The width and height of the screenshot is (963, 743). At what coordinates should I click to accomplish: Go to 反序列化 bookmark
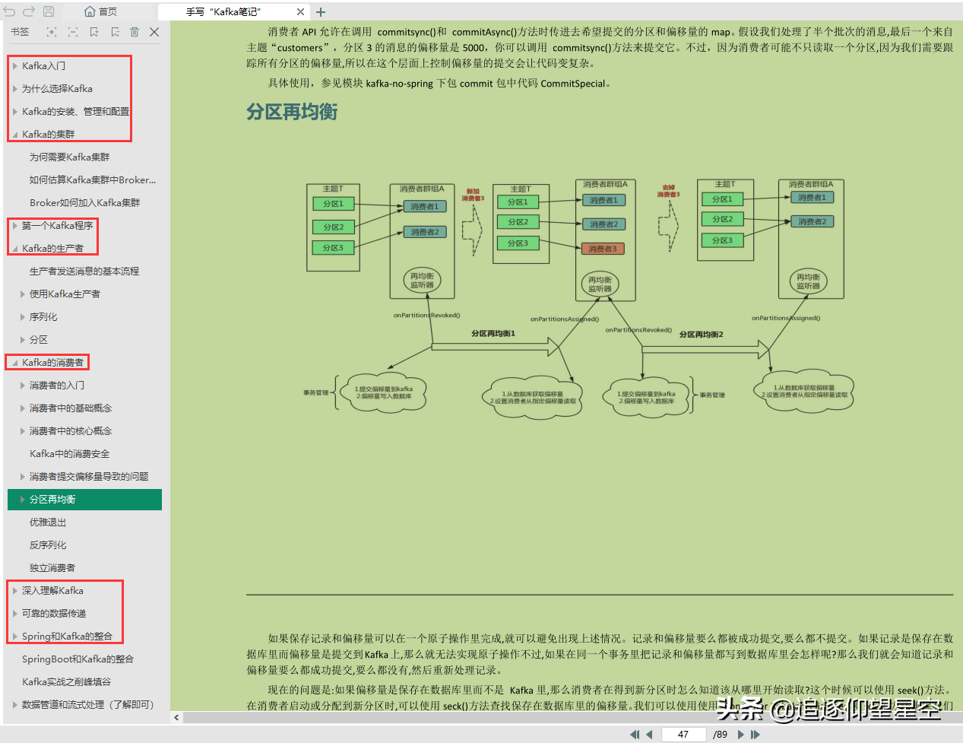[48, 545]
